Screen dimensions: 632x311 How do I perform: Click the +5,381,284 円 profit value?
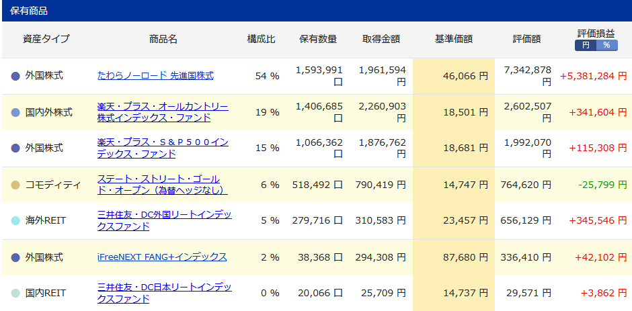coord(593,76)
